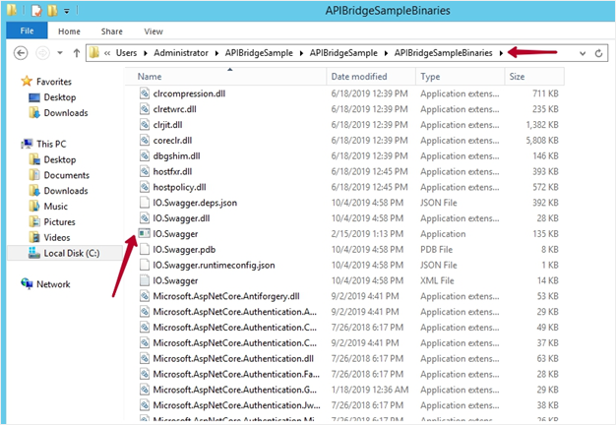Open the Videos folder in sidebar
The height and width of the screenshot is (425, 616).
click(56, 237)
